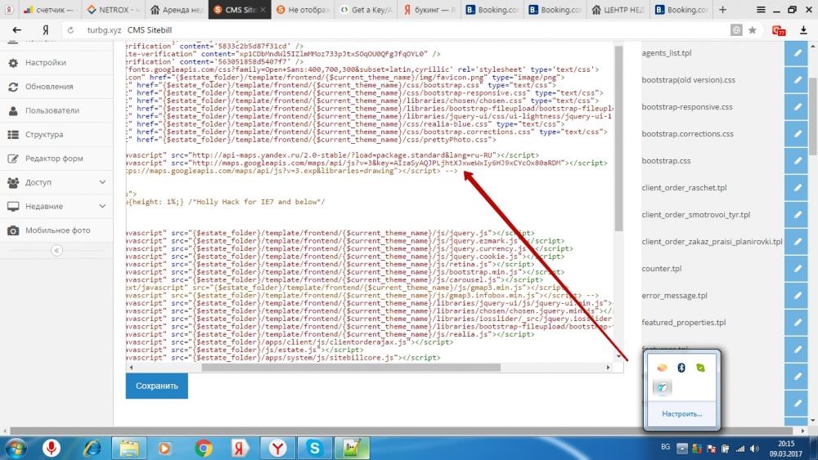Open client_order_raschet.tpl for editing
Image resolution: width=818 pixels, height=460 pixels.
click(796, 188)
